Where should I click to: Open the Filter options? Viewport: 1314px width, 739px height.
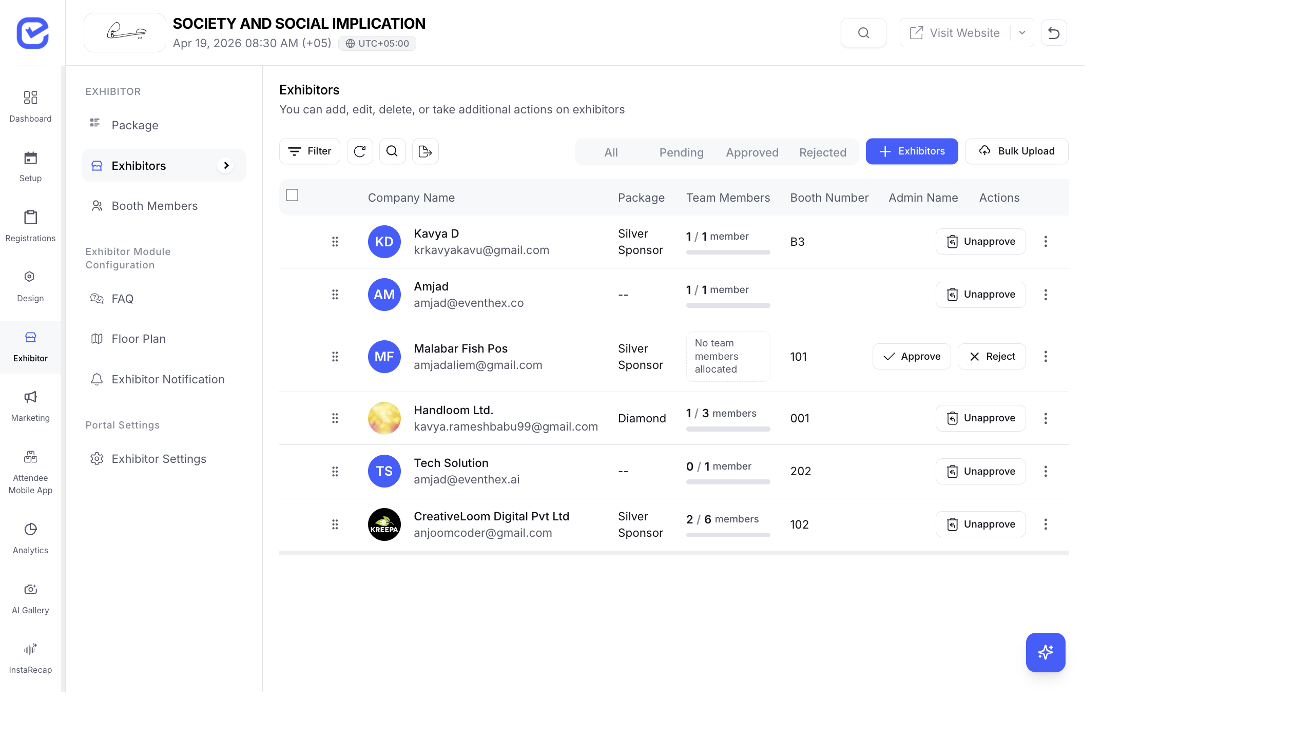pos(310,151)
